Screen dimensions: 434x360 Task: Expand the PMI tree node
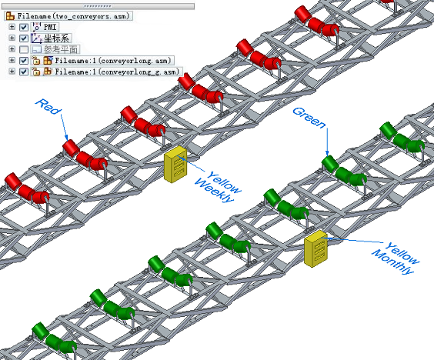12,27
